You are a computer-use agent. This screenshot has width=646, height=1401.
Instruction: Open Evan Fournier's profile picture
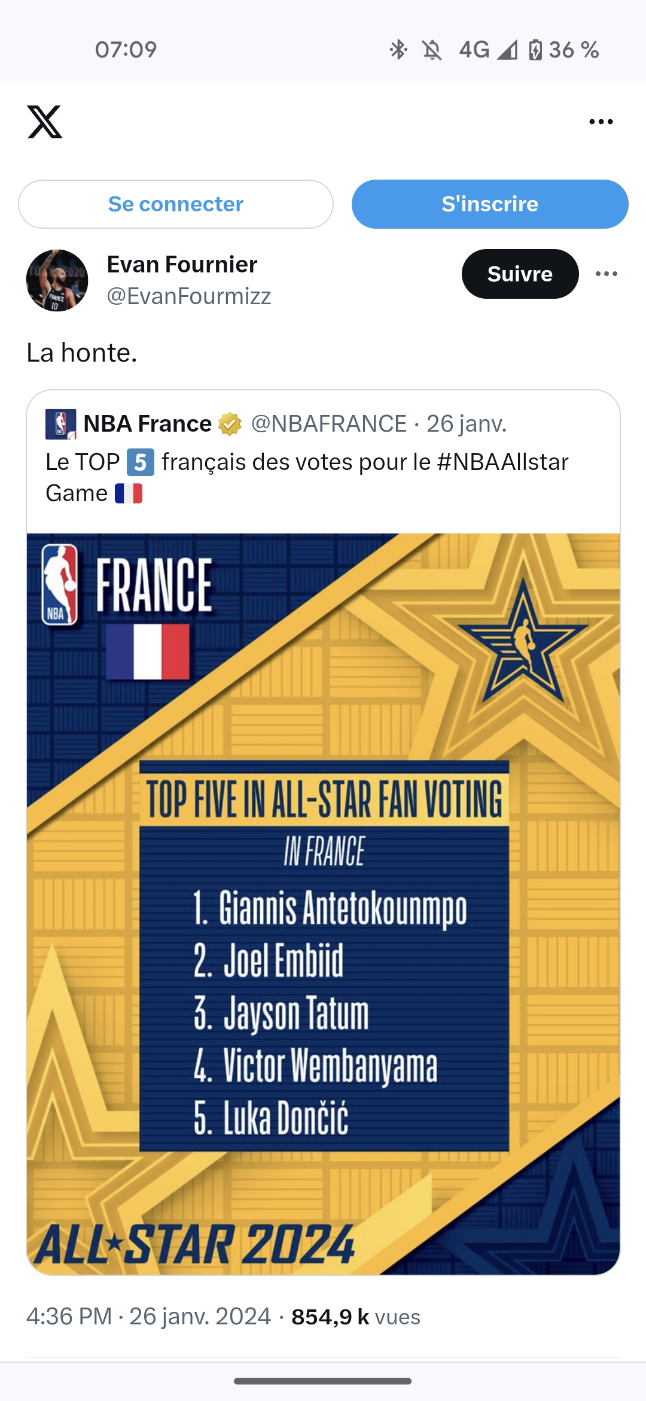coord(57,280)
